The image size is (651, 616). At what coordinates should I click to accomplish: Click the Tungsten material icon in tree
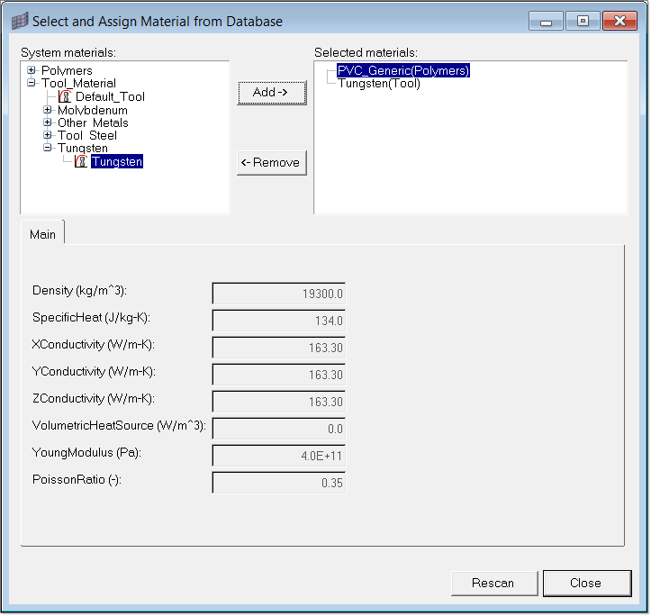coord(81,162)
